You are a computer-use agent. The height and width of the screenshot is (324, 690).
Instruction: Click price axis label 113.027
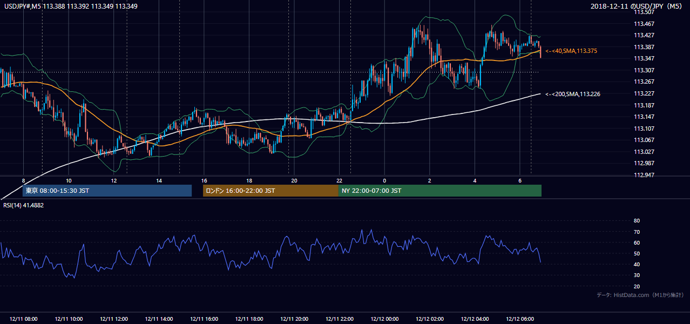(644, 152)
